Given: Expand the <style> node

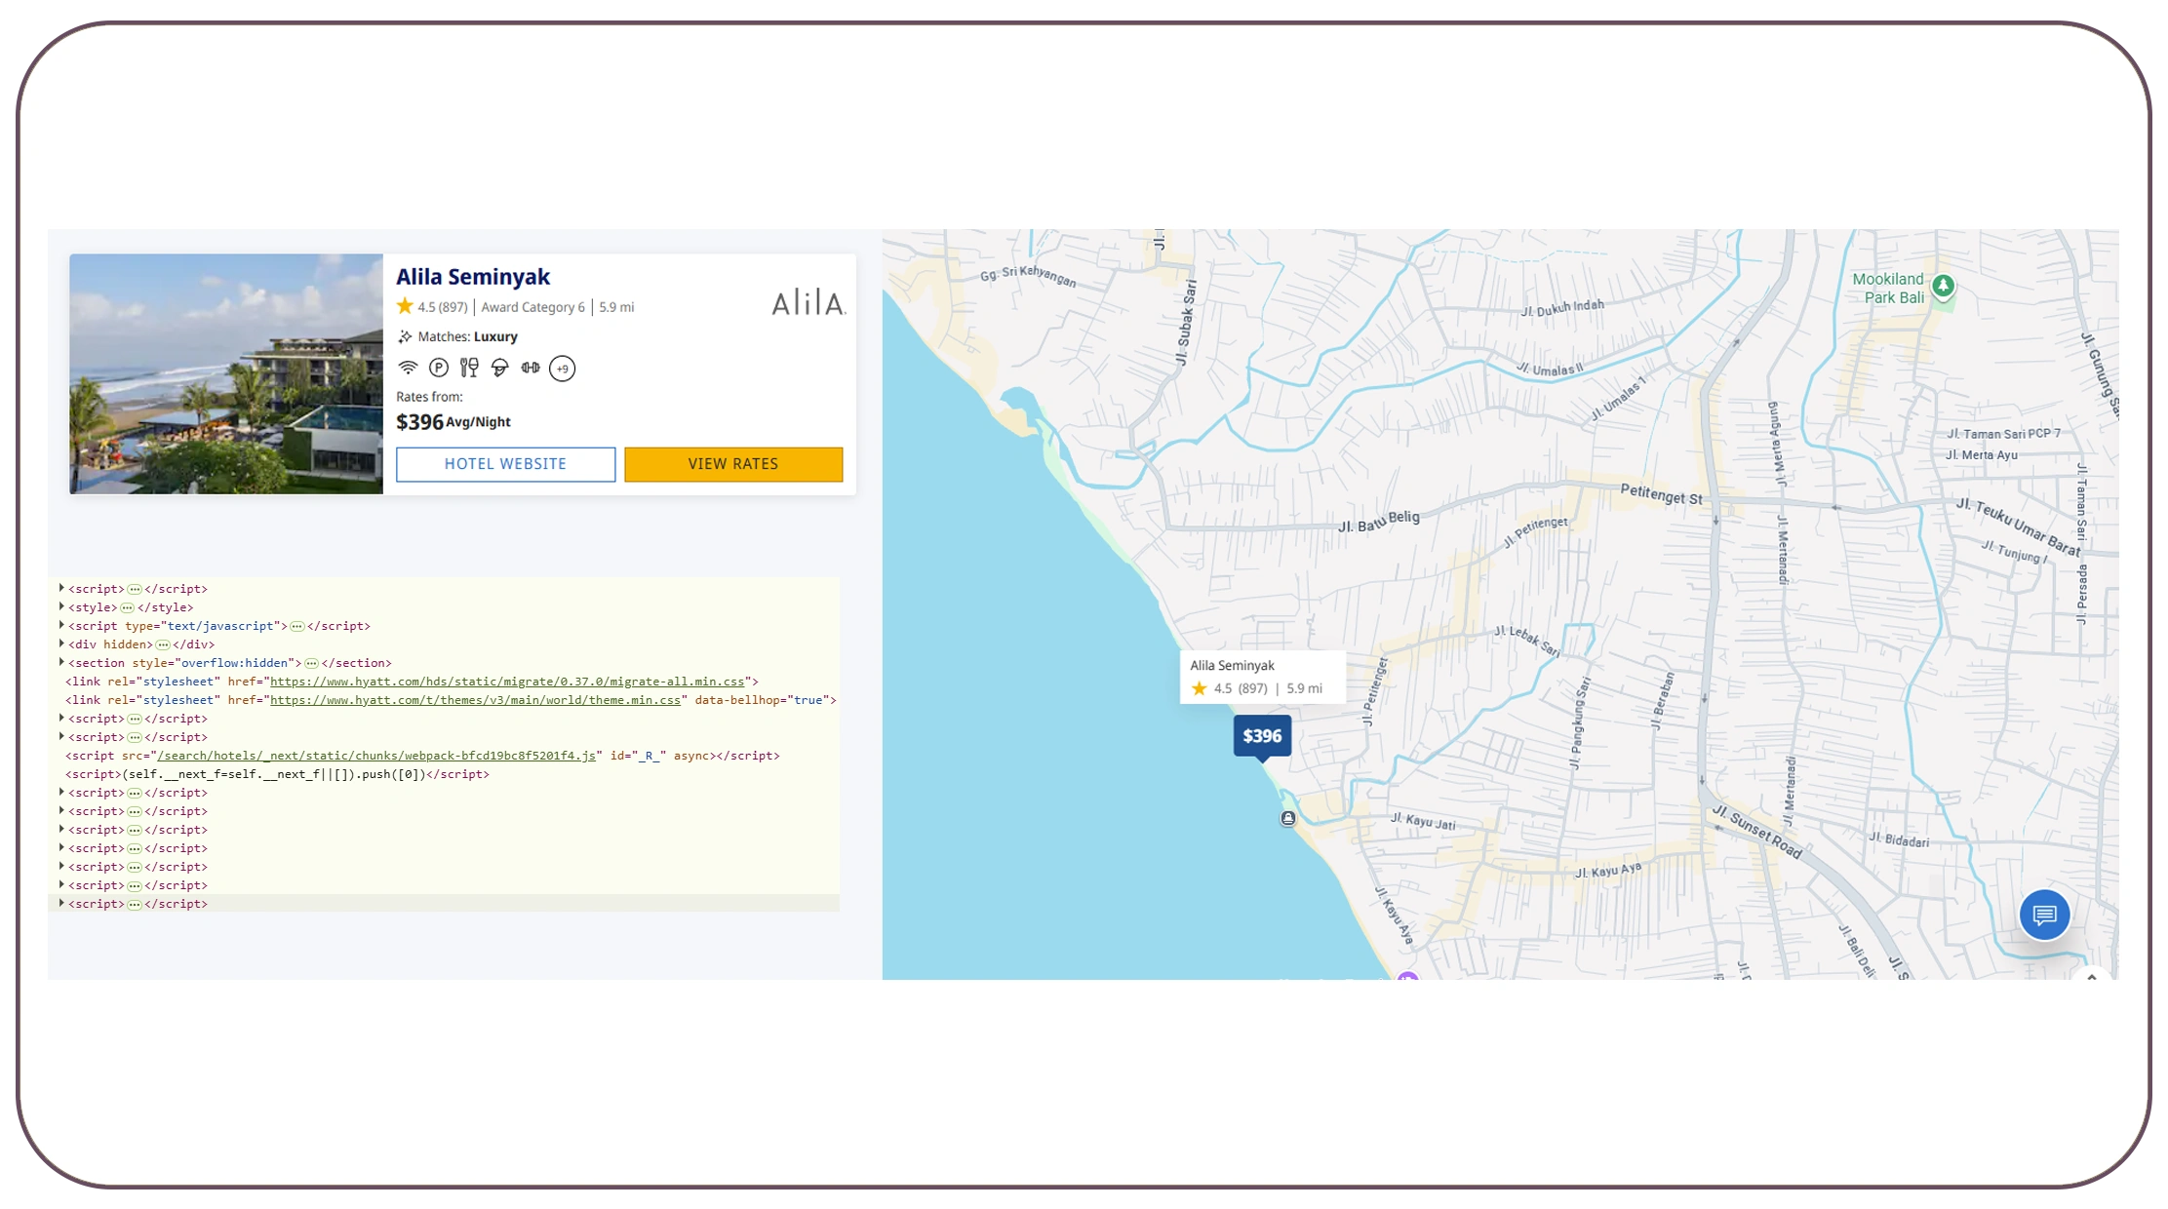Looking at the screenshot, I should 61,606.
